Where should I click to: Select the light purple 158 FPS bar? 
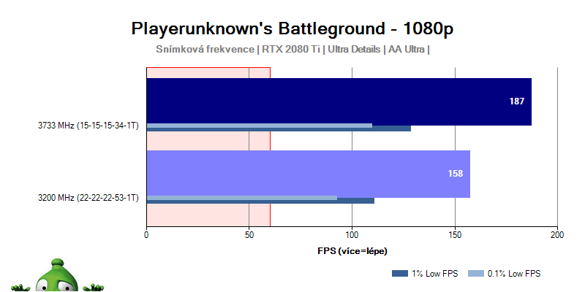pos(309,173)
